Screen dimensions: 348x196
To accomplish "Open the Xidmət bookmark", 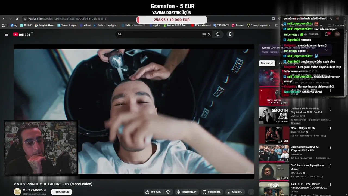I will (85, 25).
